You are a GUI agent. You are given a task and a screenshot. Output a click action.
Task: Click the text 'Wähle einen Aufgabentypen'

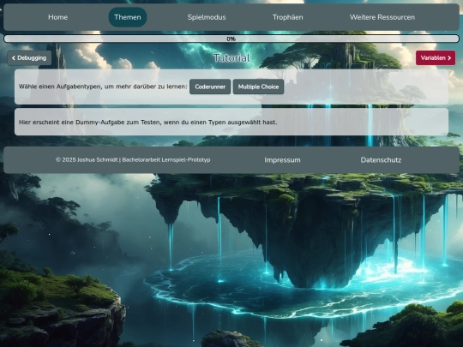pyautogui.click(x=103, y=87)
